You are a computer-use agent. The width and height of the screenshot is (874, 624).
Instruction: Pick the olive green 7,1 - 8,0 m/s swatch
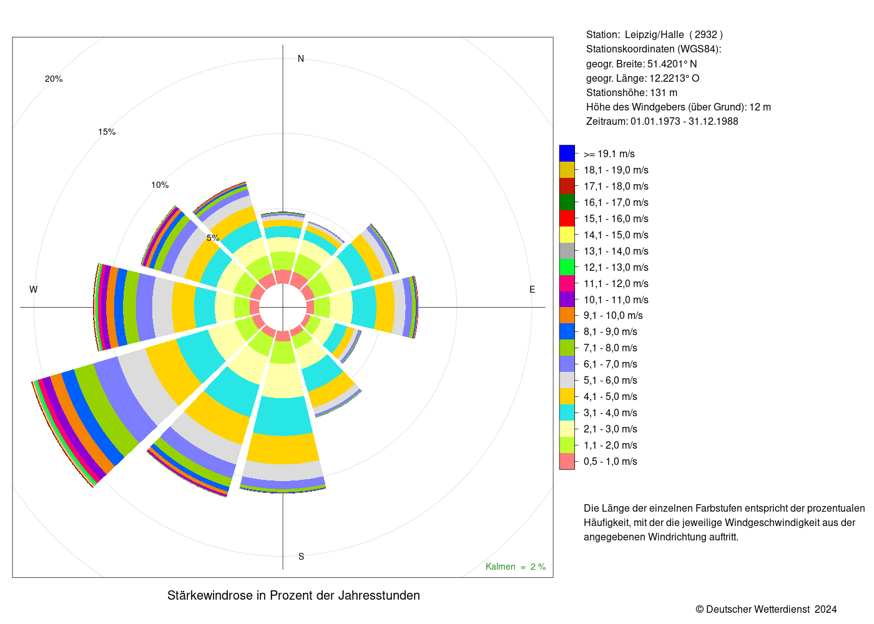coord(567,348)
